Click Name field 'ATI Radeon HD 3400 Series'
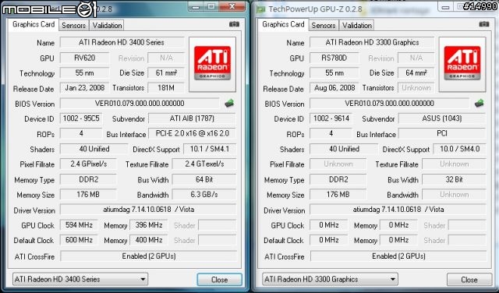499x293 pixels. [122, 42]
